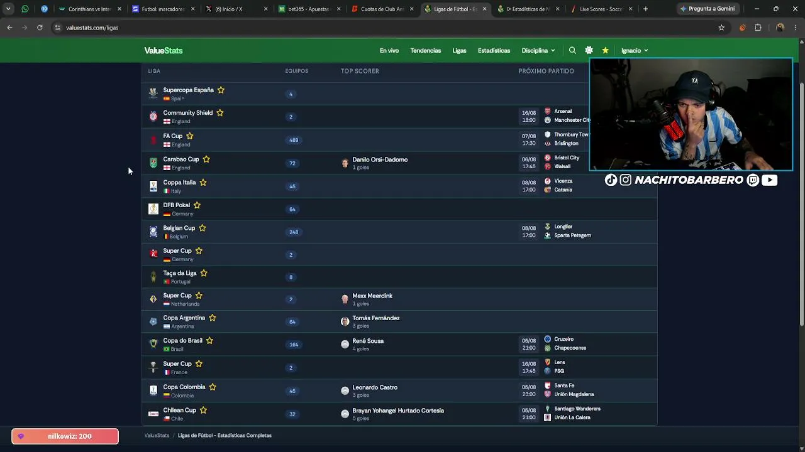The image size is (805, 452).
Task: Open the tab search dropdown arrow
Action: [x=8, y=9]
